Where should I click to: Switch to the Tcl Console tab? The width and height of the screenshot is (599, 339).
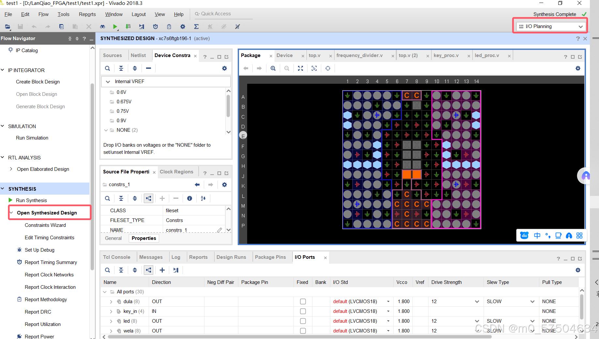click(x=117, y=257)
